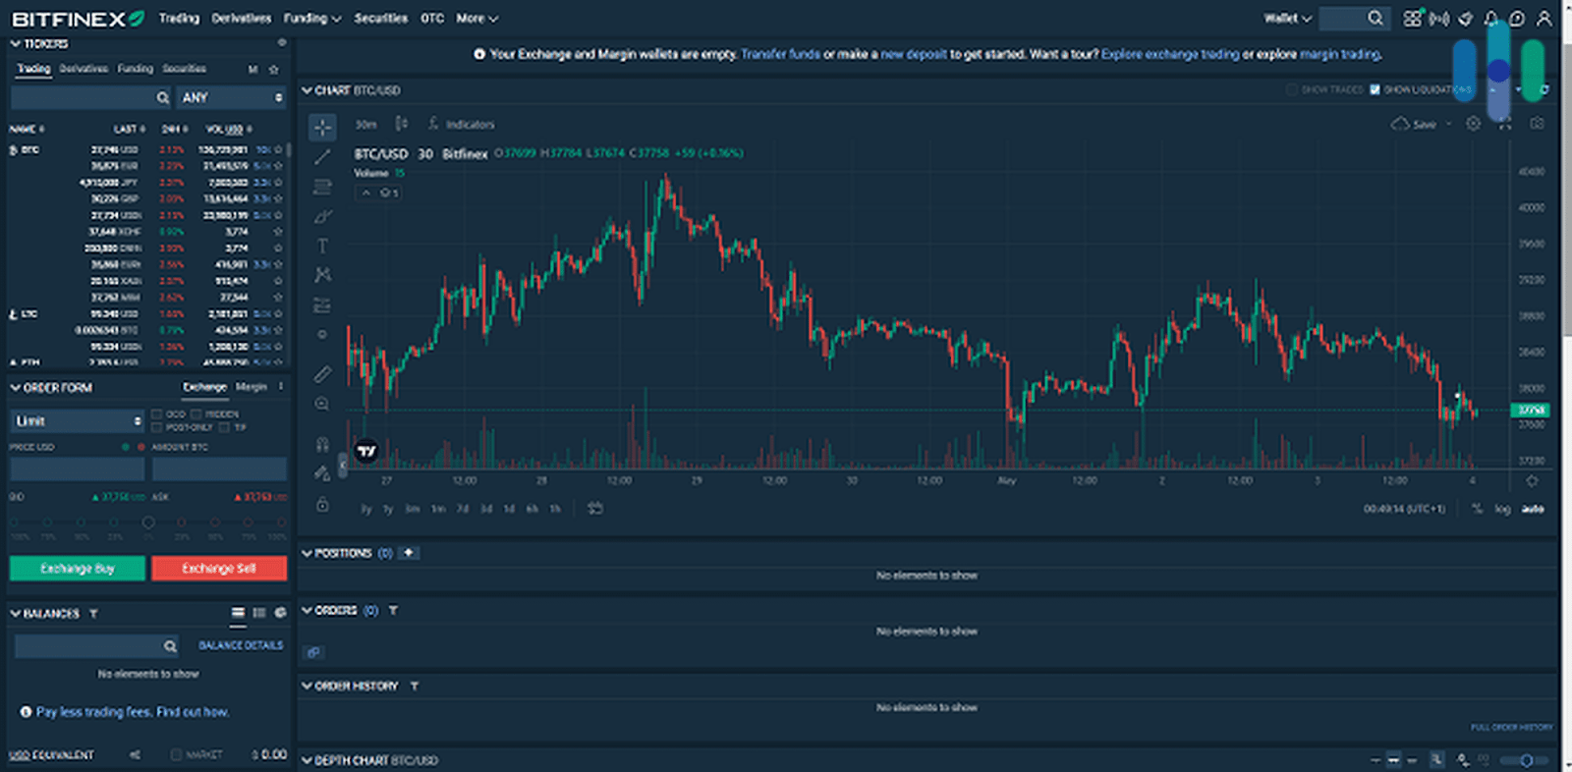This screenshot has height=772, width=1572.
Task: Click the Exchange Sell button
Action: point(219,569)
